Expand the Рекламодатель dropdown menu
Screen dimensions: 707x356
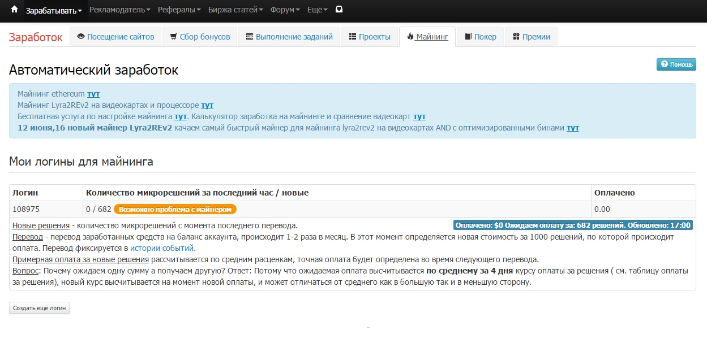[119, 10]
